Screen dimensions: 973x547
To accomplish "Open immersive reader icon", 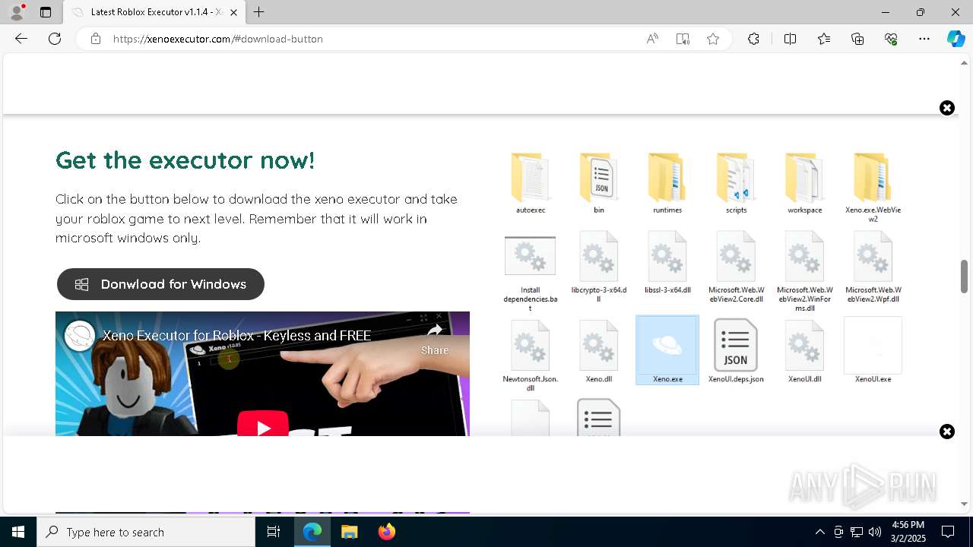I will (683, 39).
